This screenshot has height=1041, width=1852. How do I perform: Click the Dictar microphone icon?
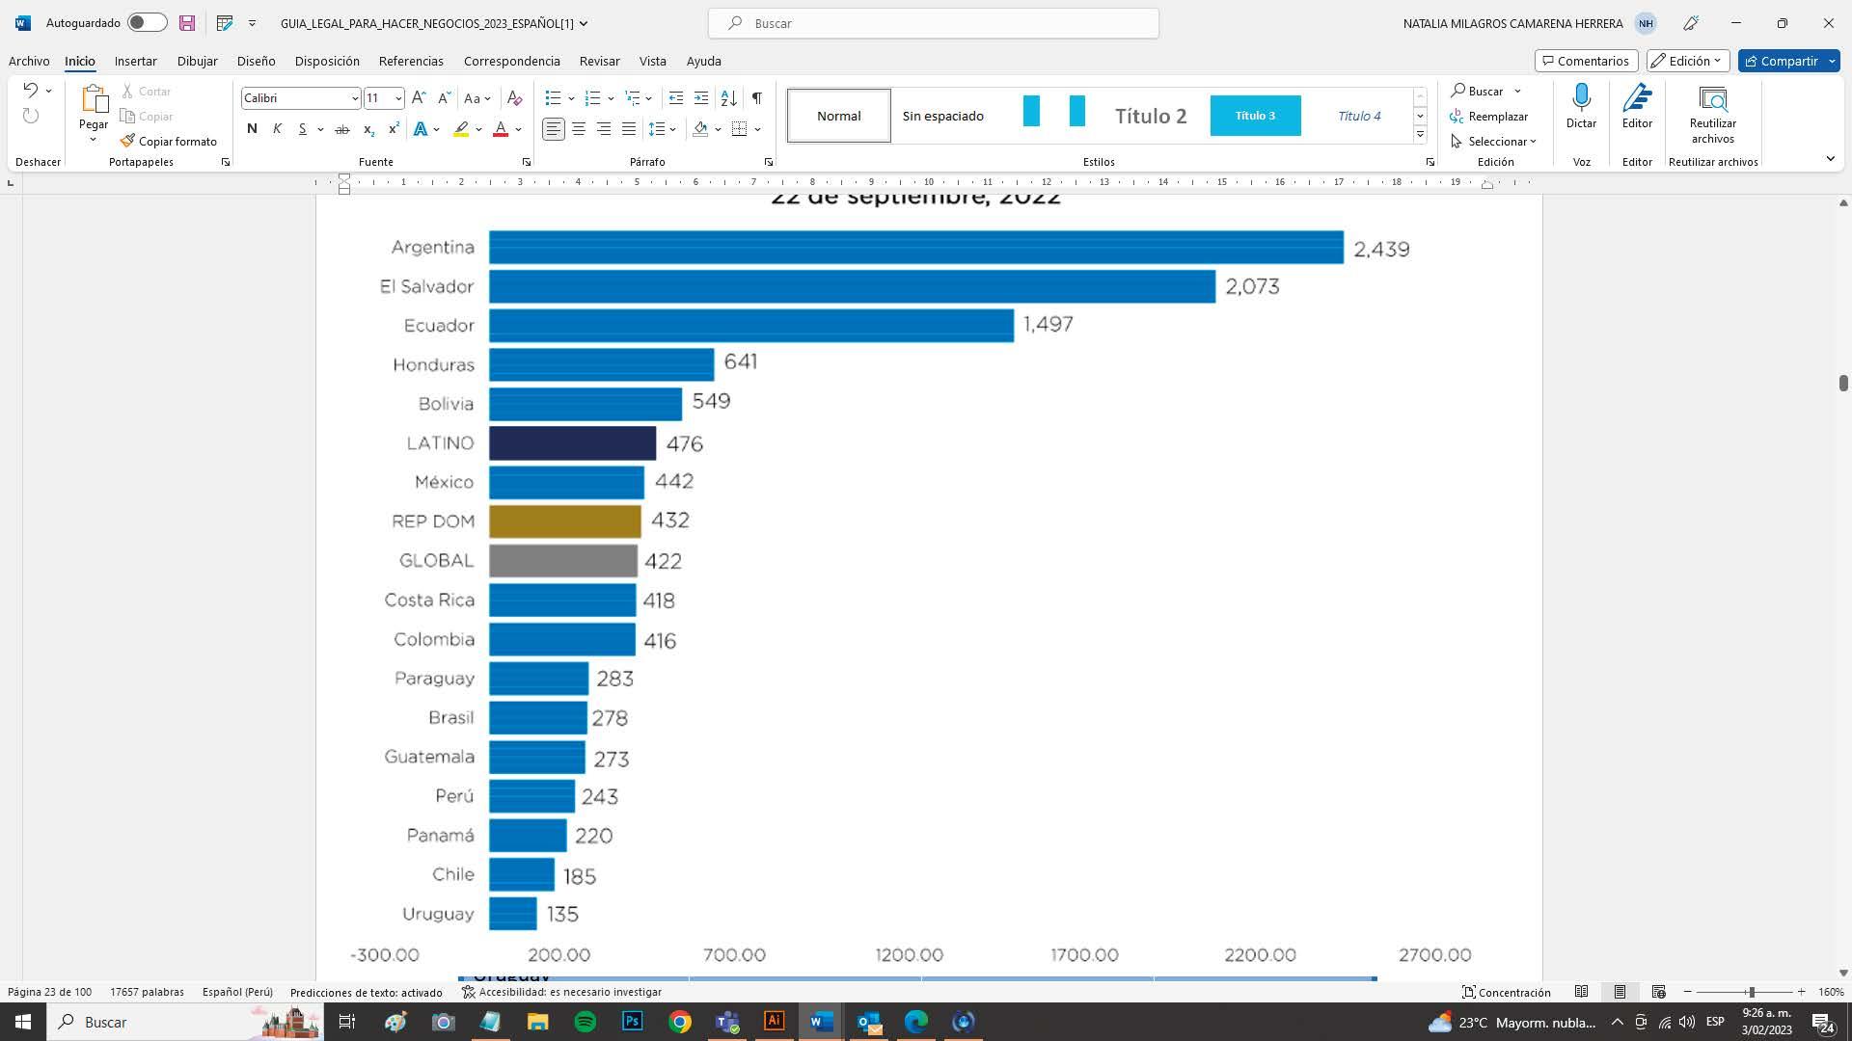coord(1581,98)
